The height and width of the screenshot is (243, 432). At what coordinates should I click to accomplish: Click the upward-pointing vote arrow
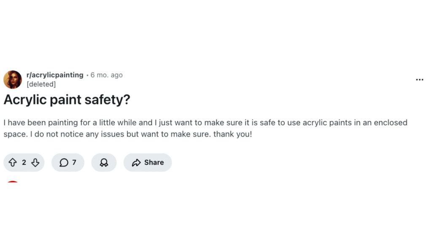[13, 162]
